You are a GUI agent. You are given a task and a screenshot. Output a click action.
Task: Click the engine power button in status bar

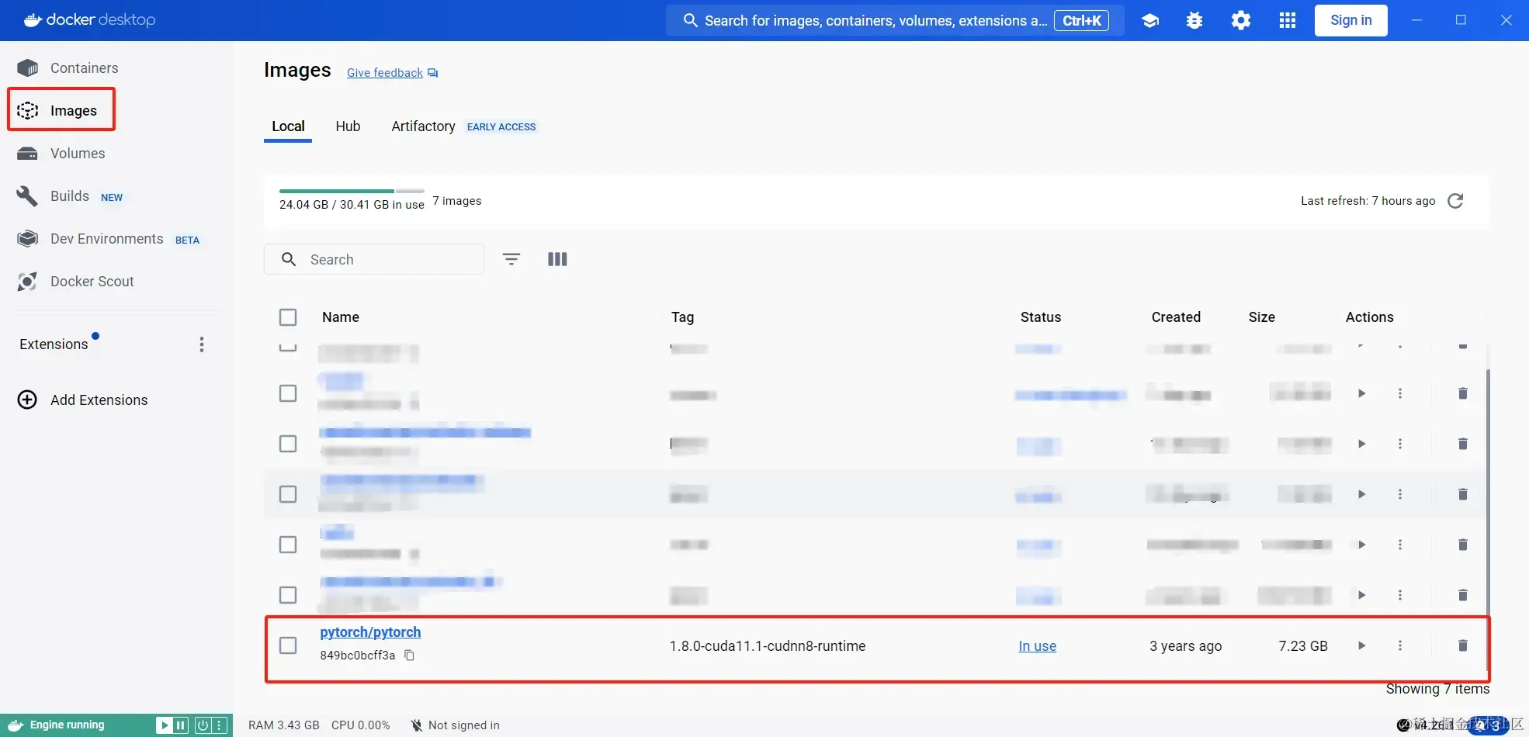(x=203, y=725)
